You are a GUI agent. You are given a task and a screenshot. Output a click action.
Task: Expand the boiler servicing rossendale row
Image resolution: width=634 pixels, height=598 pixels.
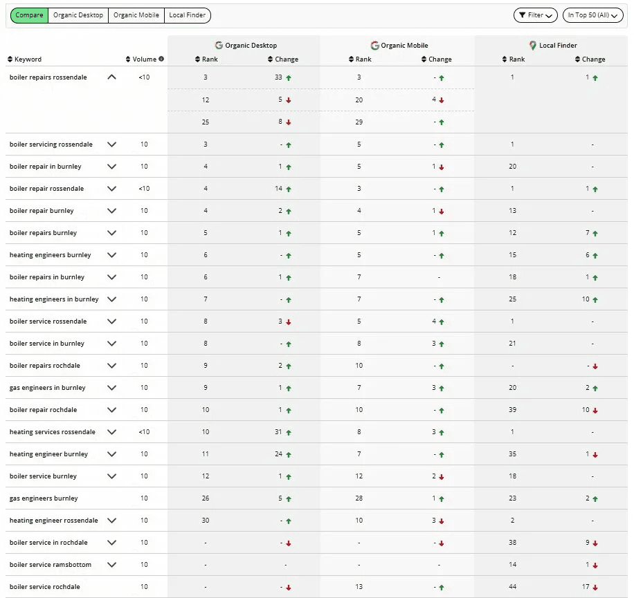pyautogui.click(x=113, y=144)
